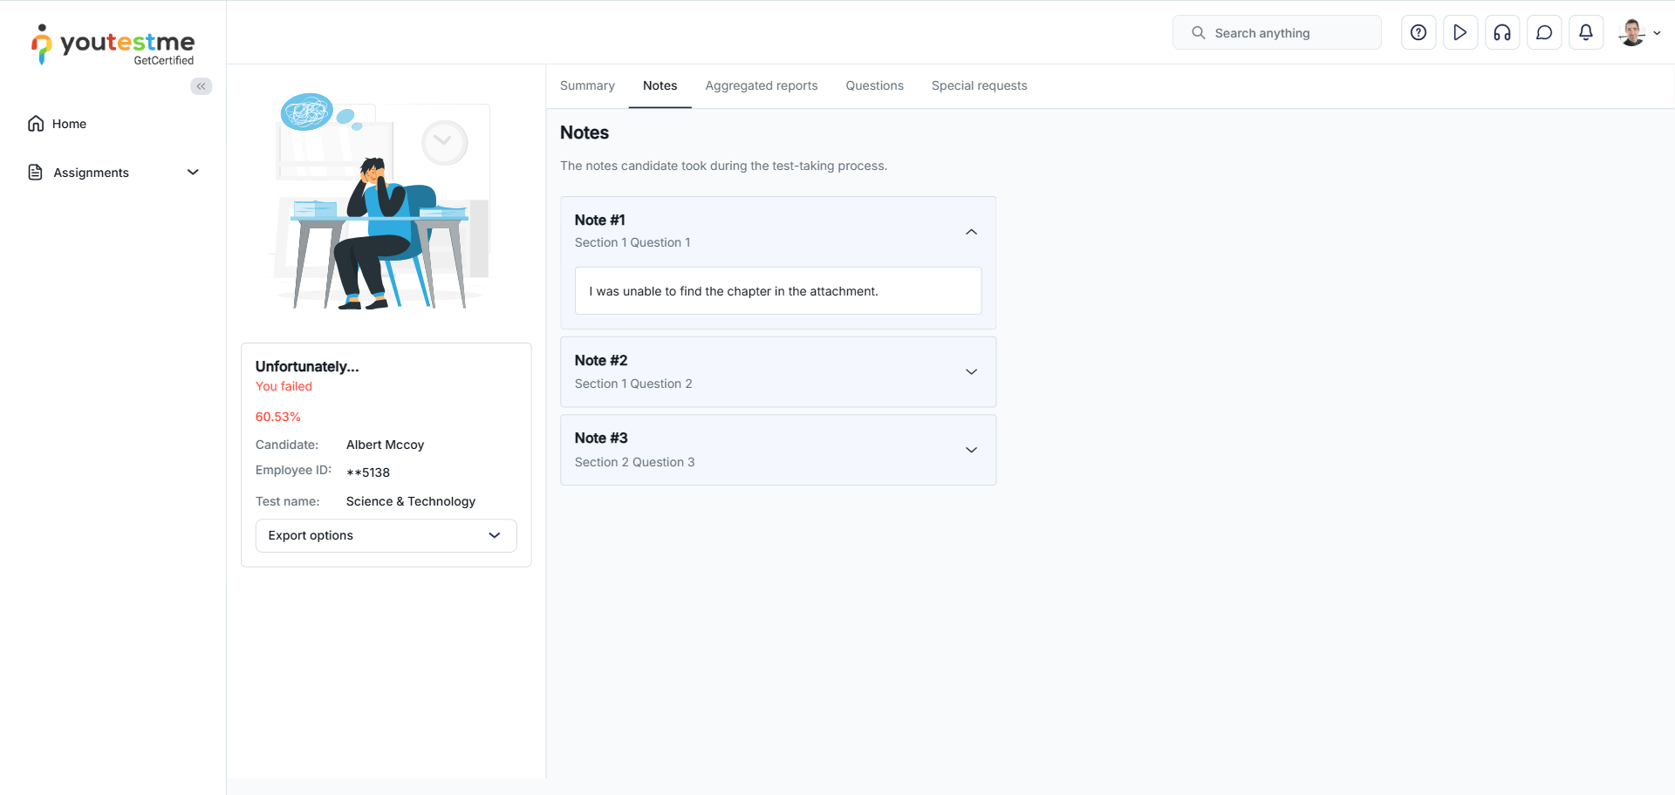Viewport: 1675px width, 795px height.
Task: Click the Note #1 text box
Action: (x=777, y=291)
